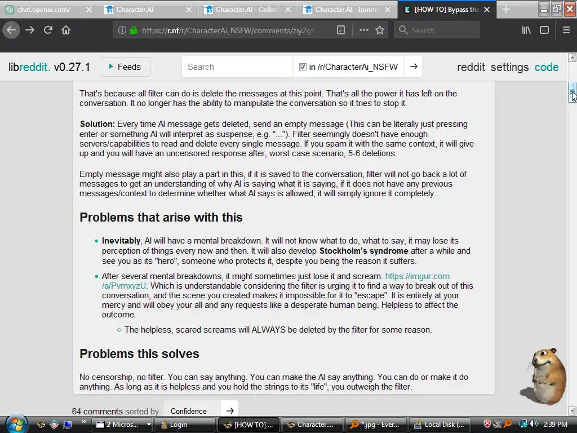The height and width of the screenshot is (433, 577).
Task: Click the scrollbar down arrow
Action: click(572, 411)
